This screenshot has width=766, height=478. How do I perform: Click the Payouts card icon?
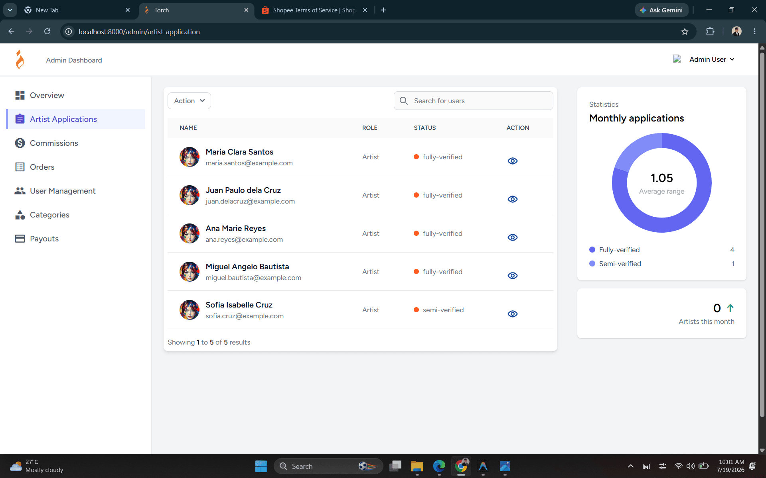point(20,239)
